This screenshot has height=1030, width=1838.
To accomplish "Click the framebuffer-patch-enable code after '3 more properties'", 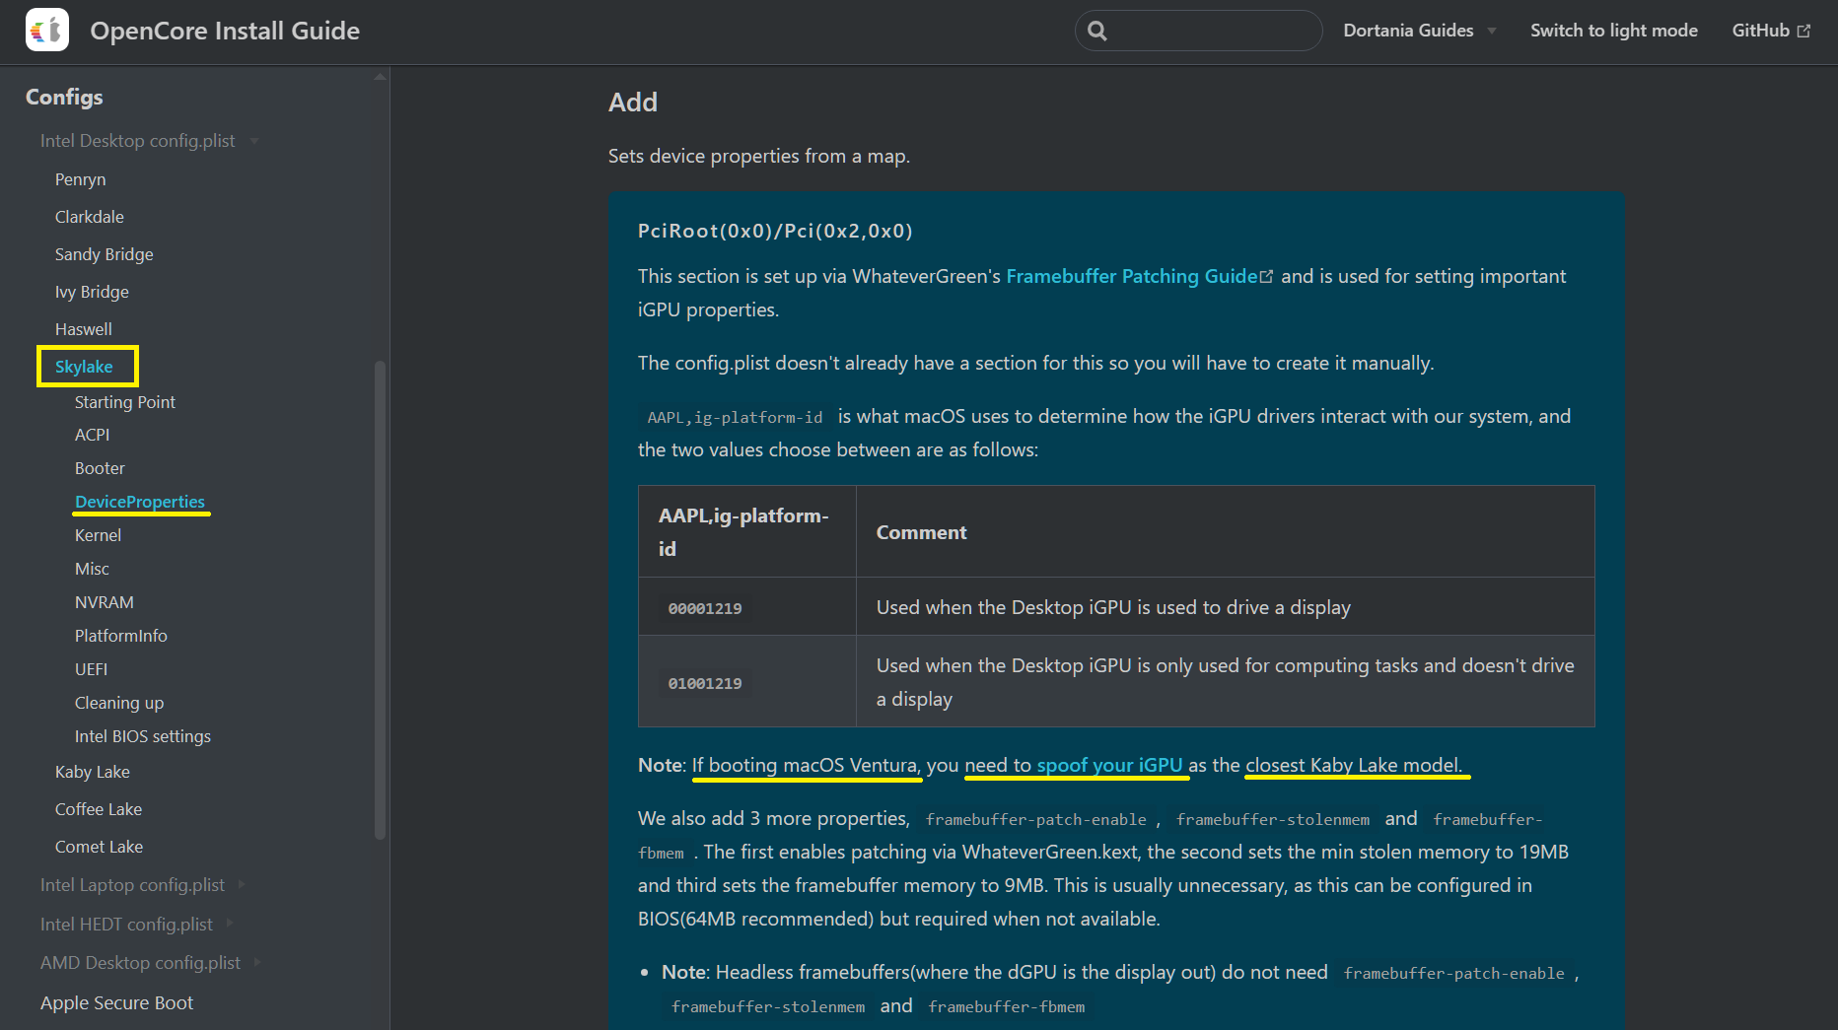I will [1035, 820].
